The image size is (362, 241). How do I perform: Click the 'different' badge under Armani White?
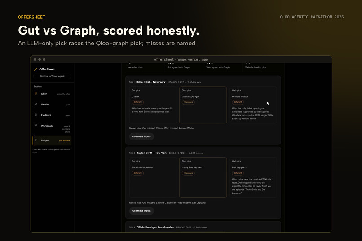point(238,102)
